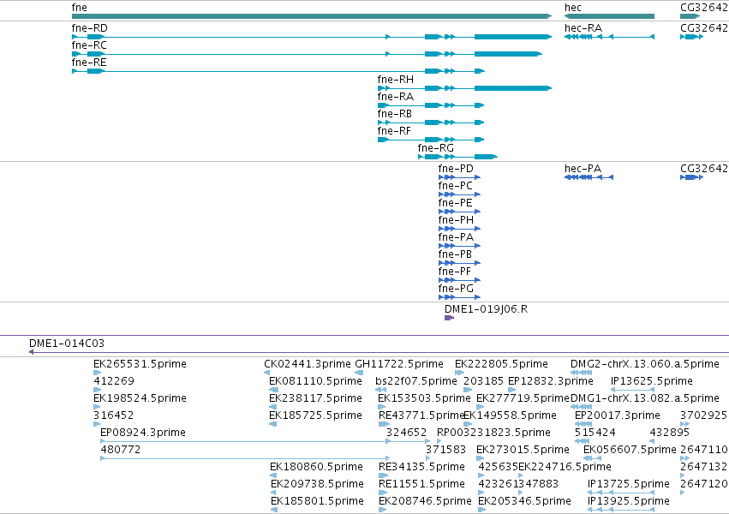
Task: Click EK224716.5prime EST label
Action: [x=565, y=467]
